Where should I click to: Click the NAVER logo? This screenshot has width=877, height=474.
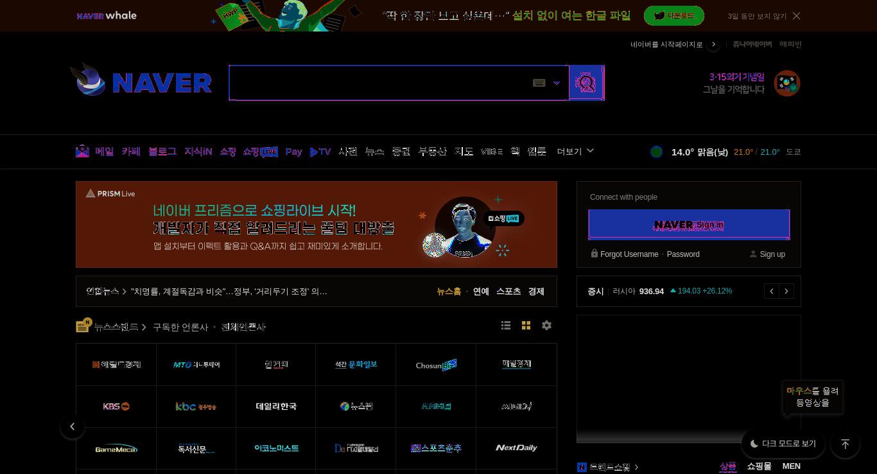click(x=162, y=83)
